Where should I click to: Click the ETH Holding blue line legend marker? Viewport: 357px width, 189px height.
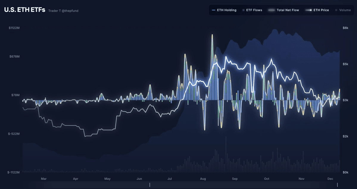(213, 10)
